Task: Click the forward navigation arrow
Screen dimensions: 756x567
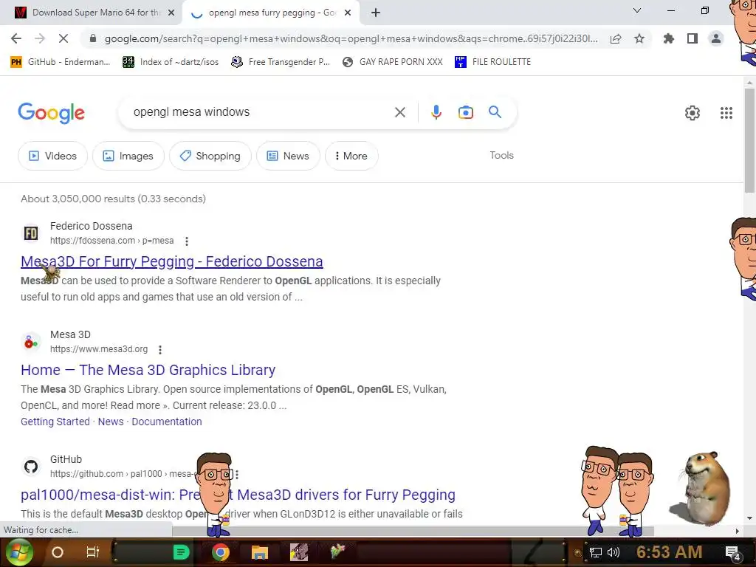Action: 40,38
